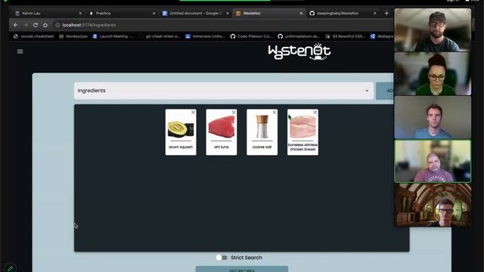Click the chicken breast image
Screen dimensions: 484x272
tap(302, 127)
